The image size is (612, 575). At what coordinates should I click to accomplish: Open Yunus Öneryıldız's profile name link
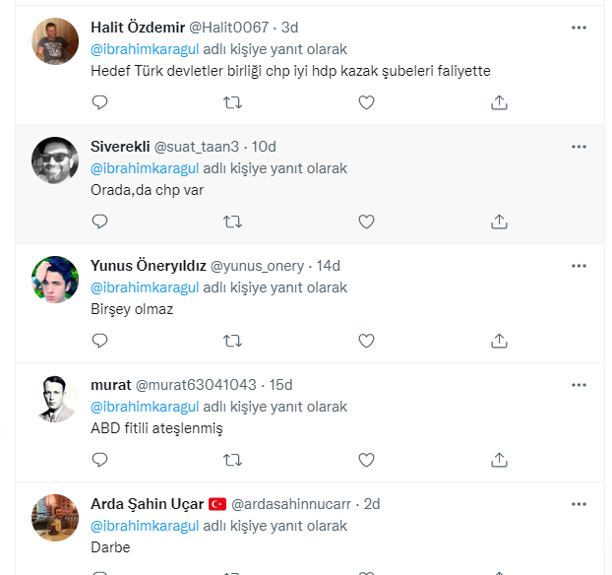pyautogui.click(x=148, y=266)
